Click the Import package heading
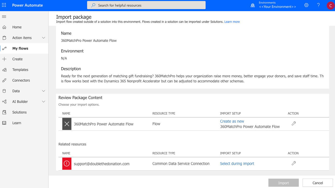Screen dimensions: 335x188 point(74,17)
